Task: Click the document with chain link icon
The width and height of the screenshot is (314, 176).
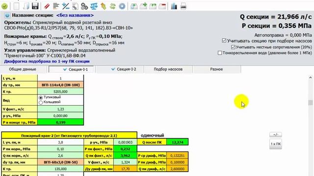Action: (75, 6)
